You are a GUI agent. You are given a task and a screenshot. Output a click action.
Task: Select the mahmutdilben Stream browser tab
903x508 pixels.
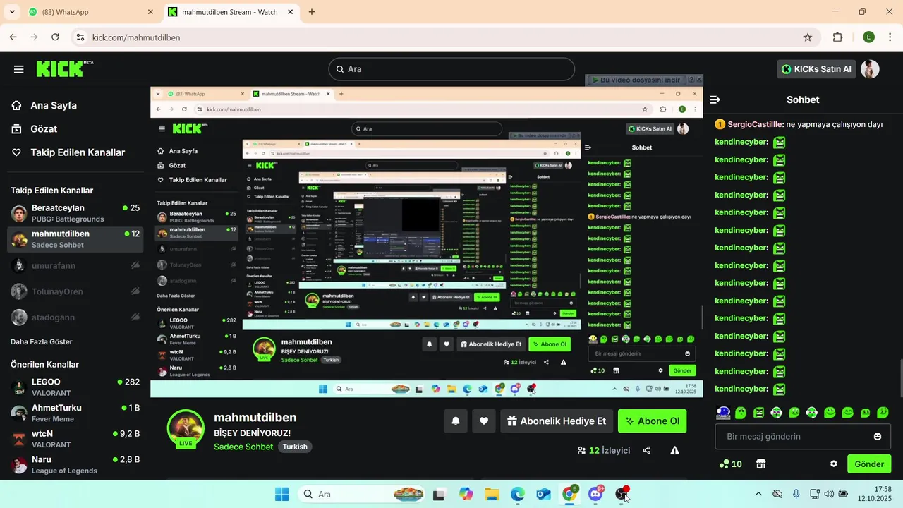[229, 12]
